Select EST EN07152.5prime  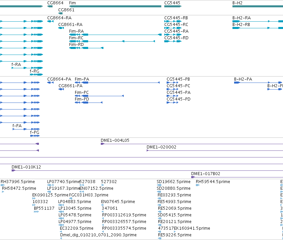point(96,188)
